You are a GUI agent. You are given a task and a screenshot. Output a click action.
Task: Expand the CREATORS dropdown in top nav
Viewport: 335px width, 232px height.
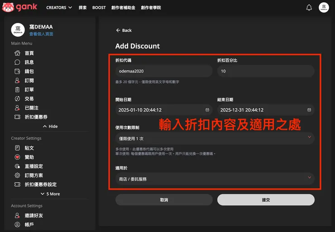(x=59, y=8)
